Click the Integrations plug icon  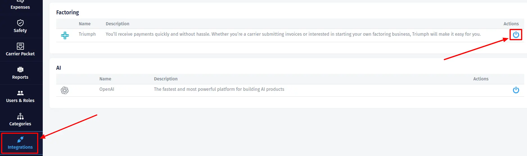[x=20, y=139]
